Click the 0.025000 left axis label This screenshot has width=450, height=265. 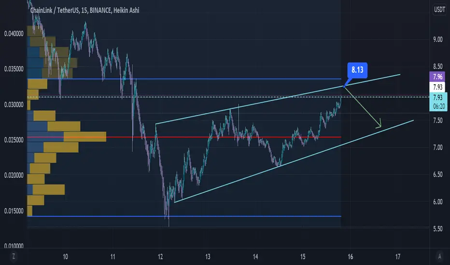(x=14, y=140)
